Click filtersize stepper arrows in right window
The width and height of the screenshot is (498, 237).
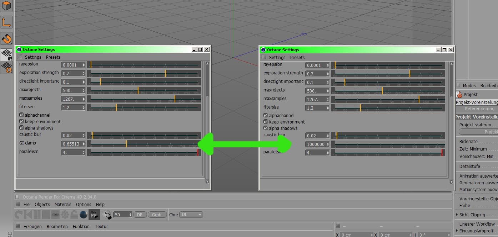click(328, 108)
